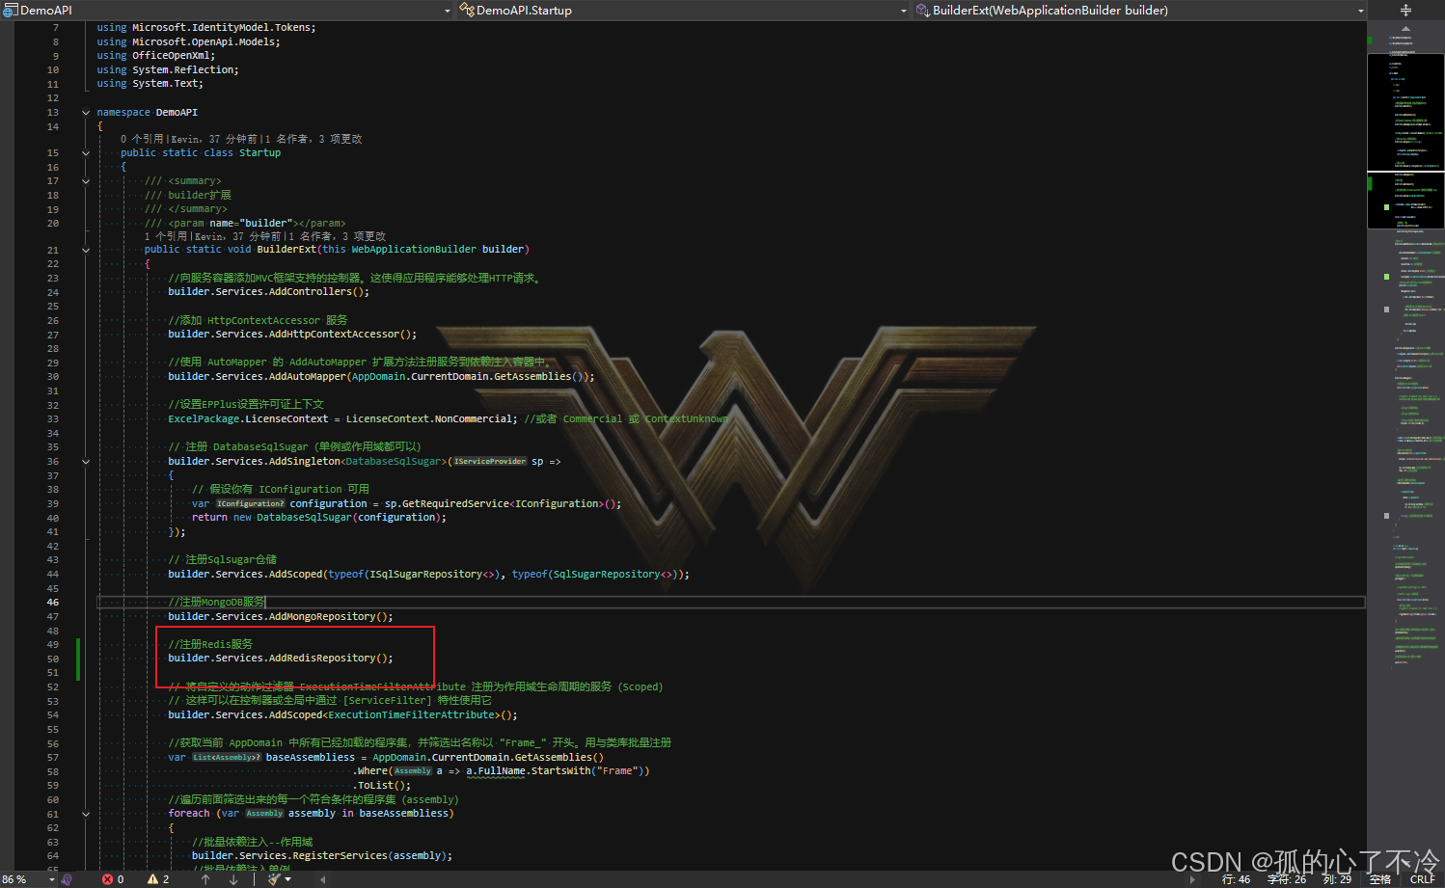The height and width of the screenshot is (888, 1445).
Task: Click the split editor window icon
Action: click(x=1405, y=10)
